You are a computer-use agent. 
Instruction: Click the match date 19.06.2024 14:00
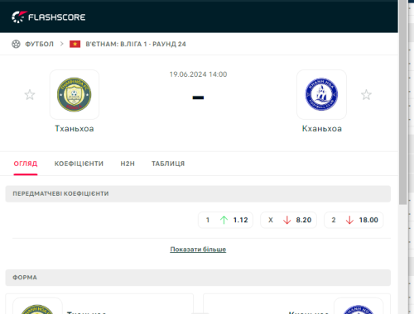(198, 74)
